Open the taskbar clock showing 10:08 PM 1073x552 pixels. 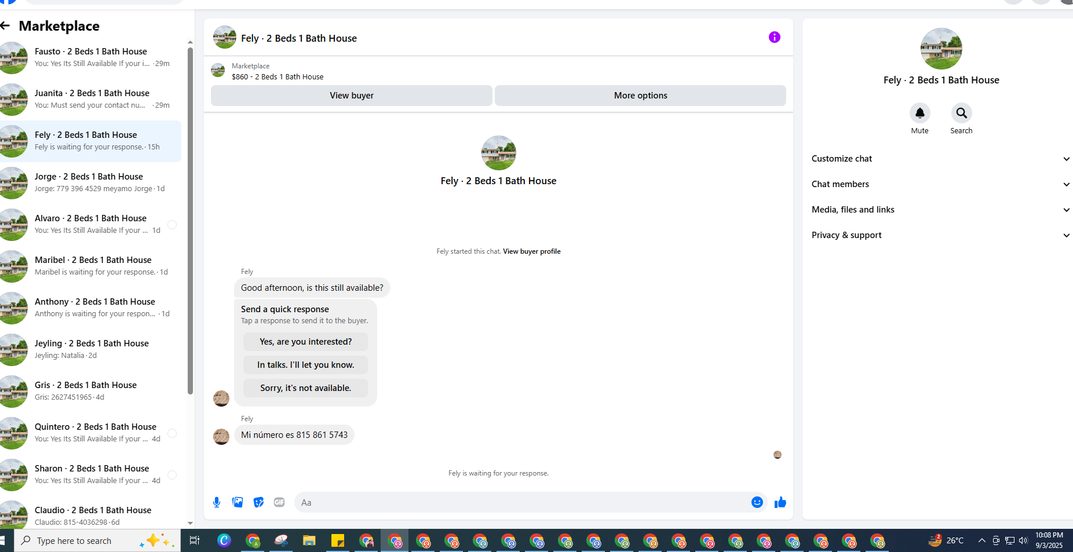(x=1049, y=540)
